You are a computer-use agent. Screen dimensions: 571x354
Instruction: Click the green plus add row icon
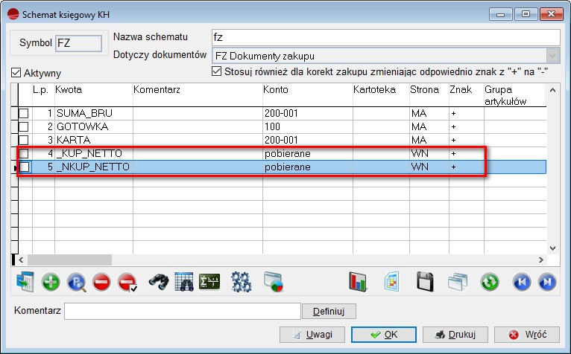pos(51,282)
